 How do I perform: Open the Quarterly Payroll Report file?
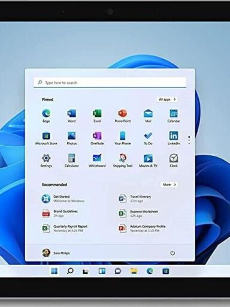pos(65,228)
